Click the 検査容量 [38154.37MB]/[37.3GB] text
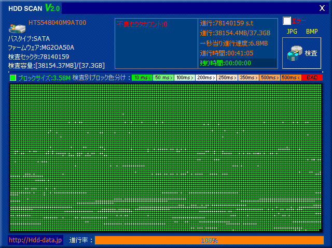Screen dimensions: 332x248 click(57, 66)
